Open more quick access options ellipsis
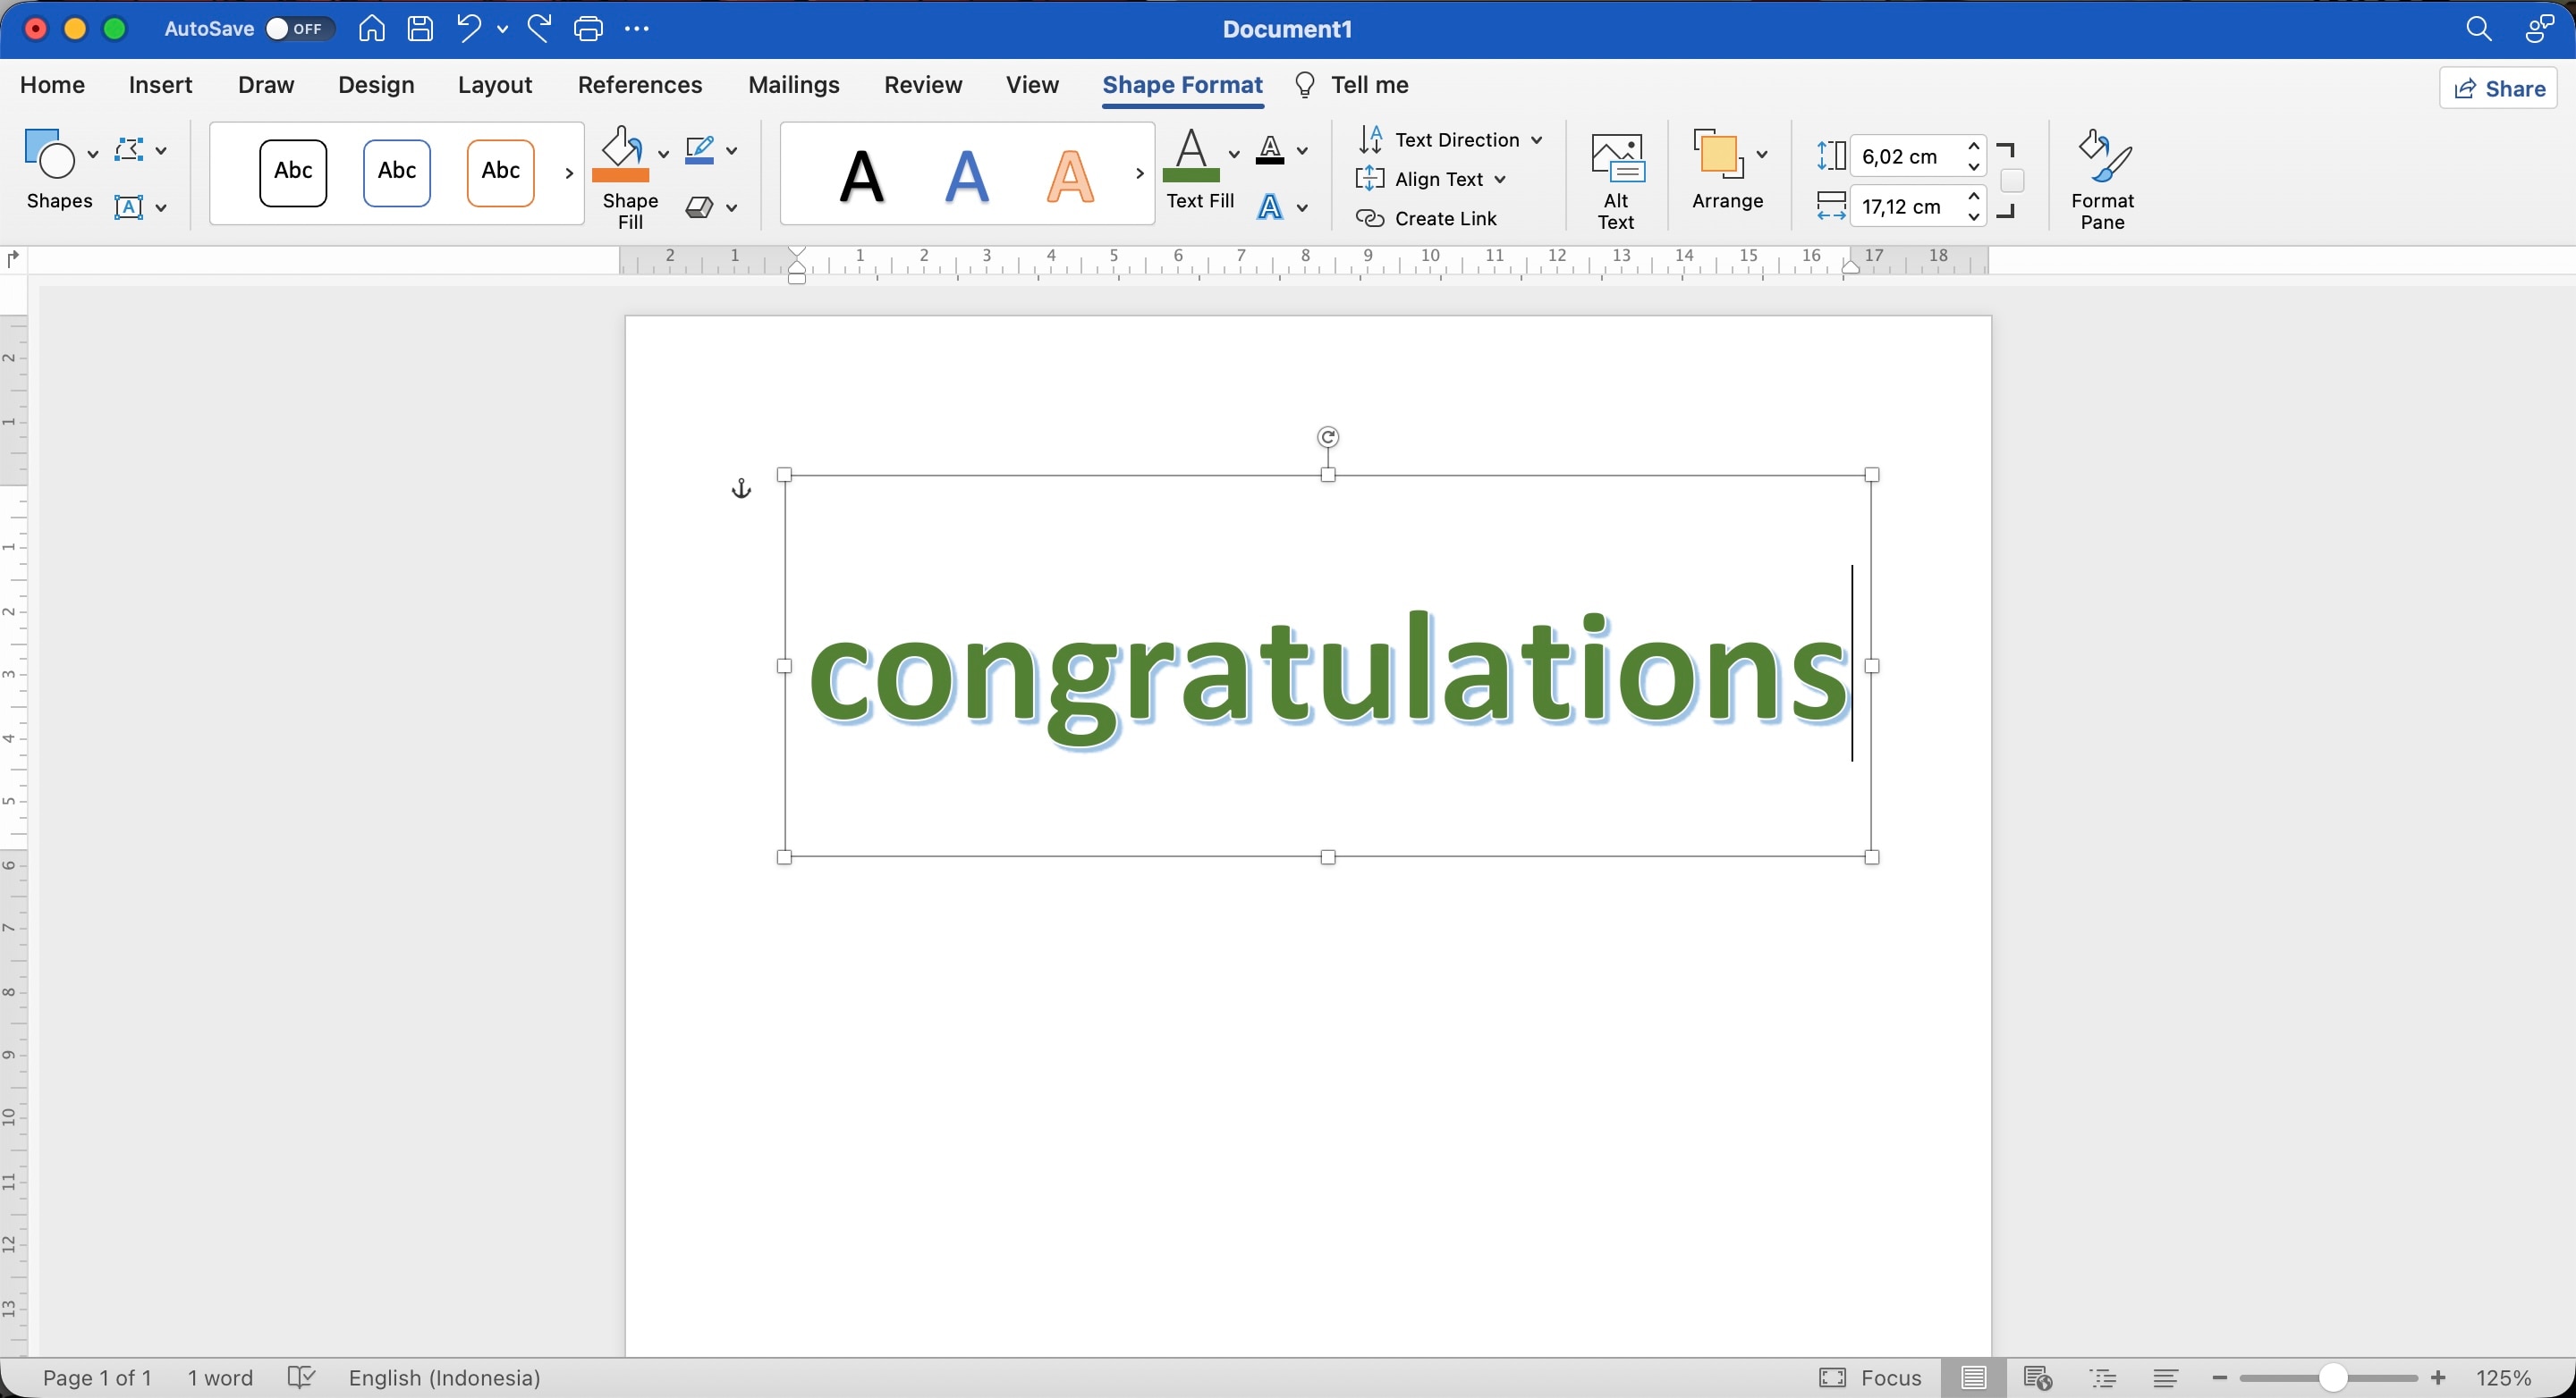This screenshot has height=1398, width=2576. click(637, 29)
